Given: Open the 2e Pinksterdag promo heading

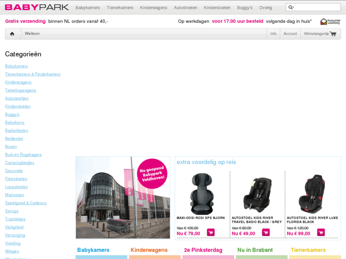Looking at the screenshot, I should [x=203, y=250].
